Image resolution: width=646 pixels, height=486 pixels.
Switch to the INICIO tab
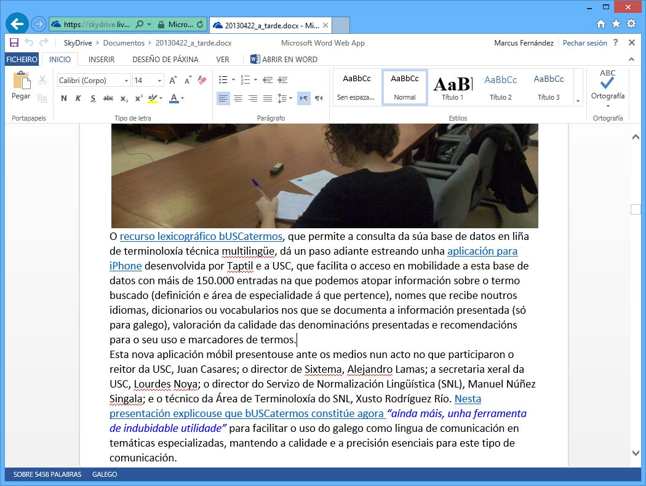60,59
